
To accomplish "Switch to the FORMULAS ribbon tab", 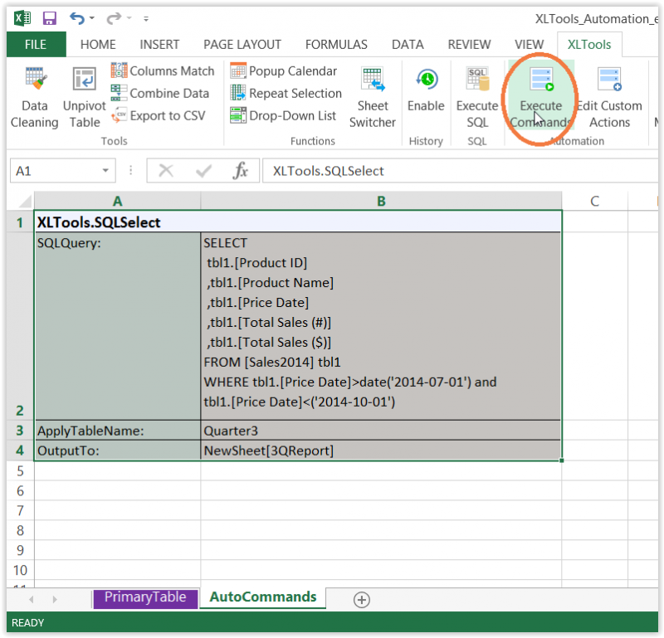I will [336, 44].
